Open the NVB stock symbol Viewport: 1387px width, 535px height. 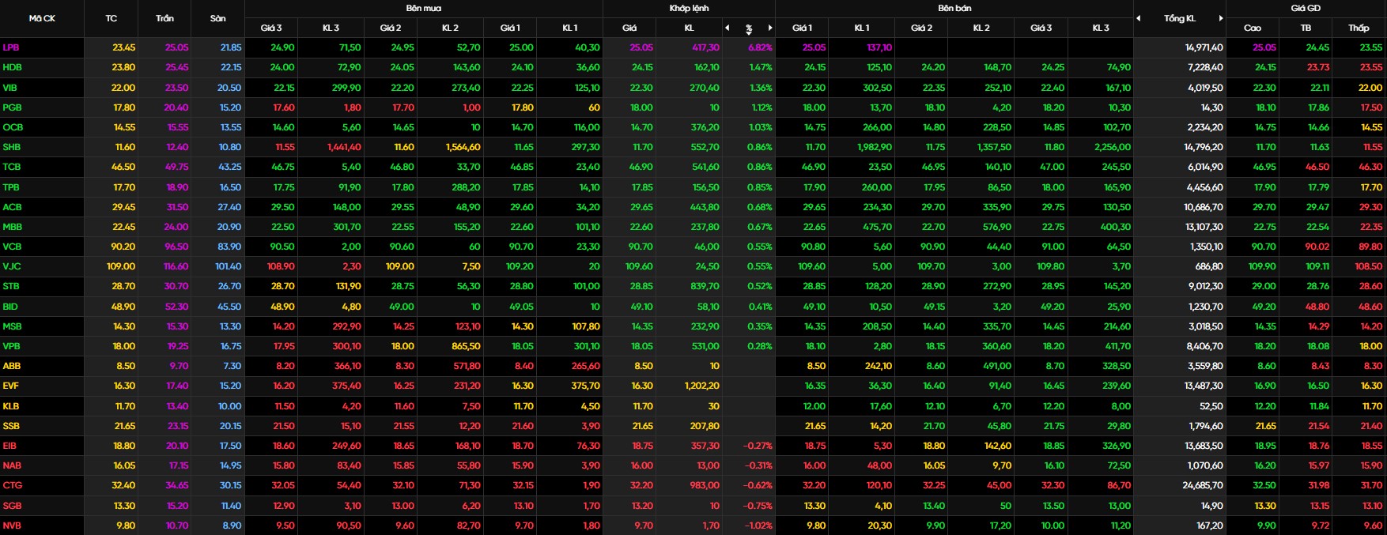pos(12,526)
